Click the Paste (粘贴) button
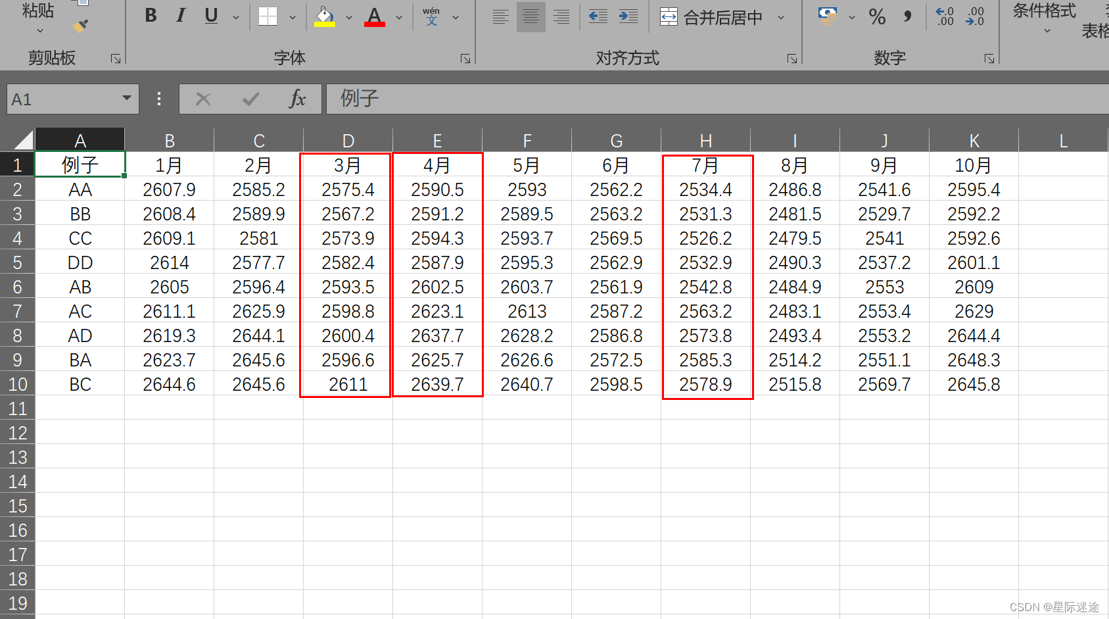The width and height of the screenshot is (1109, 619). (37, 11)
